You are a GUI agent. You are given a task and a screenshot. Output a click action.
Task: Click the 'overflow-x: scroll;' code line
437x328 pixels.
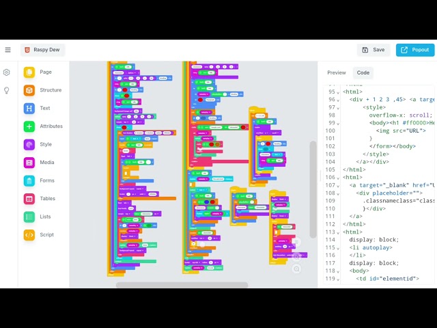click(x=401, y=115)
